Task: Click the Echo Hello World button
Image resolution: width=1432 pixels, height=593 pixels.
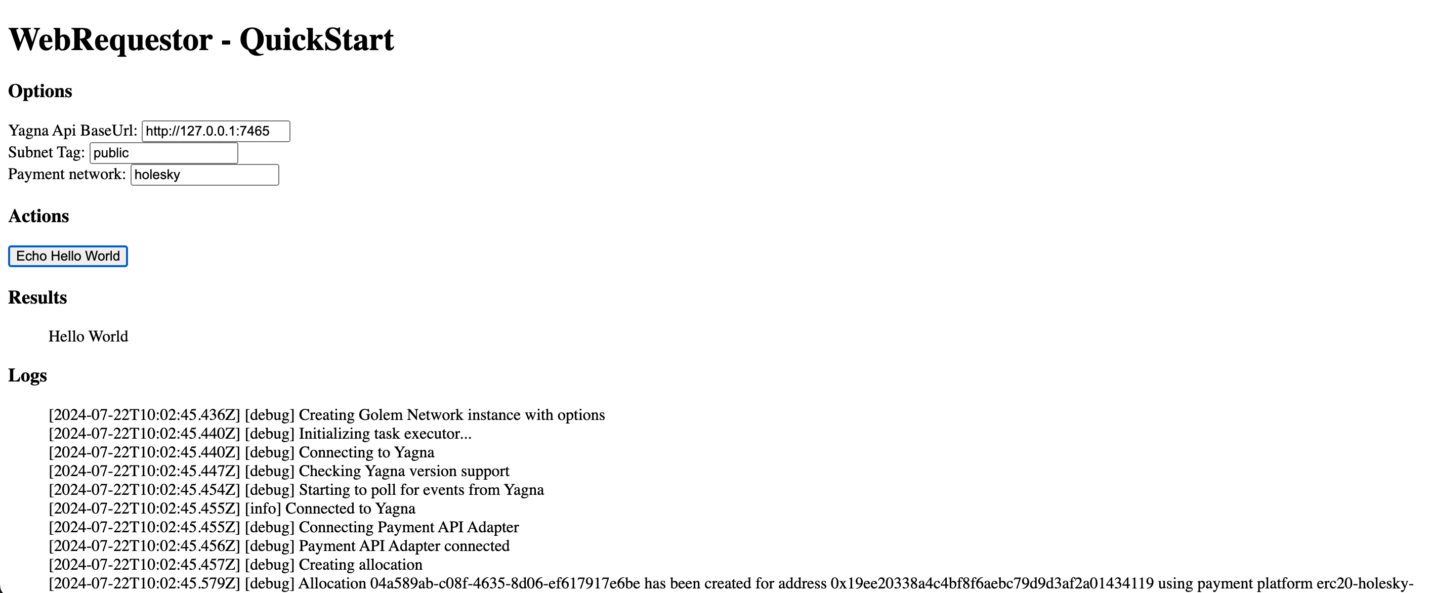Action: (68, 256)
